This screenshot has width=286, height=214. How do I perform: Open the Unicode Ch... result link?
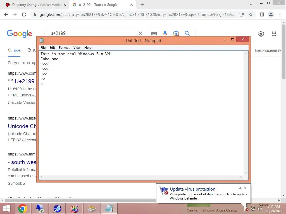click(x=22, y=126)
